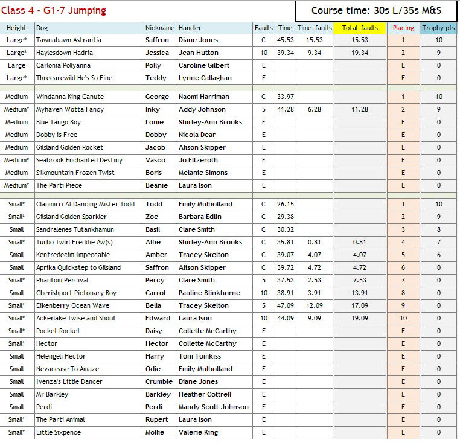Select the 'Little Sixpence' cell

pyautogui.click(x=89, y=432)
